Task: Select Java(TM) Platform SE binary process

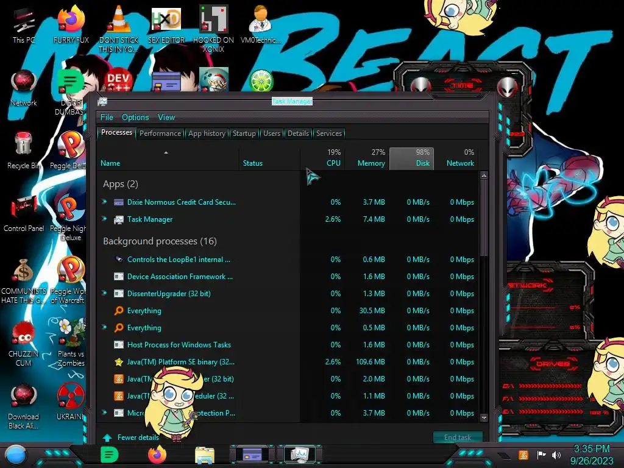Action: (288, 362)
